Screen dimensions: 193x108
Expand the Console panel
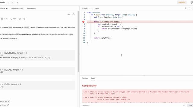point(85,105)
